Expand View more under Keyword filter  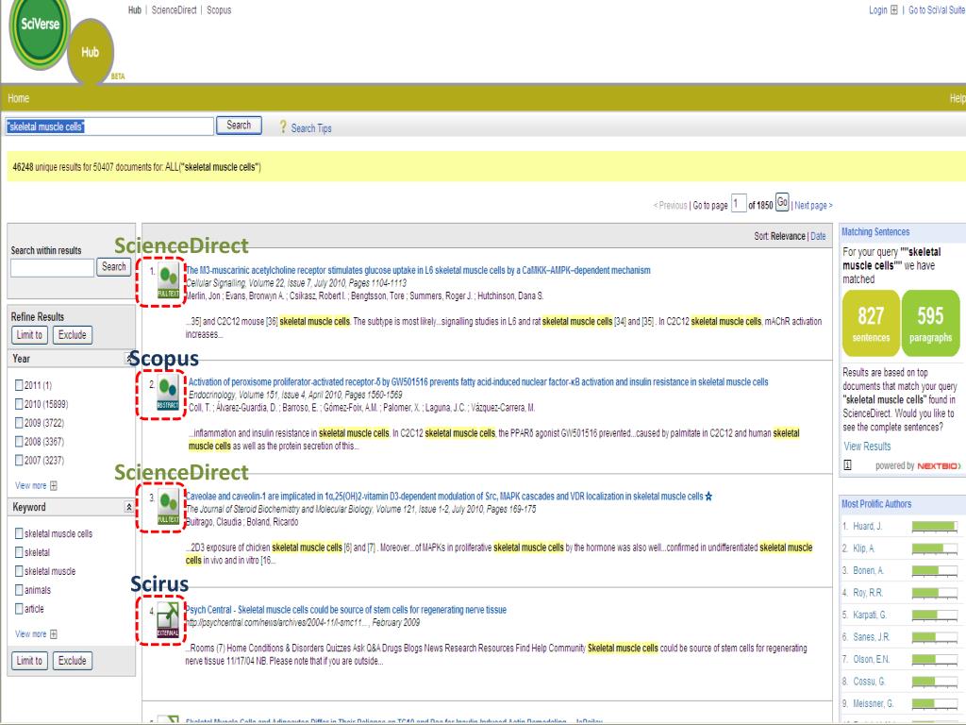point(36,633)
